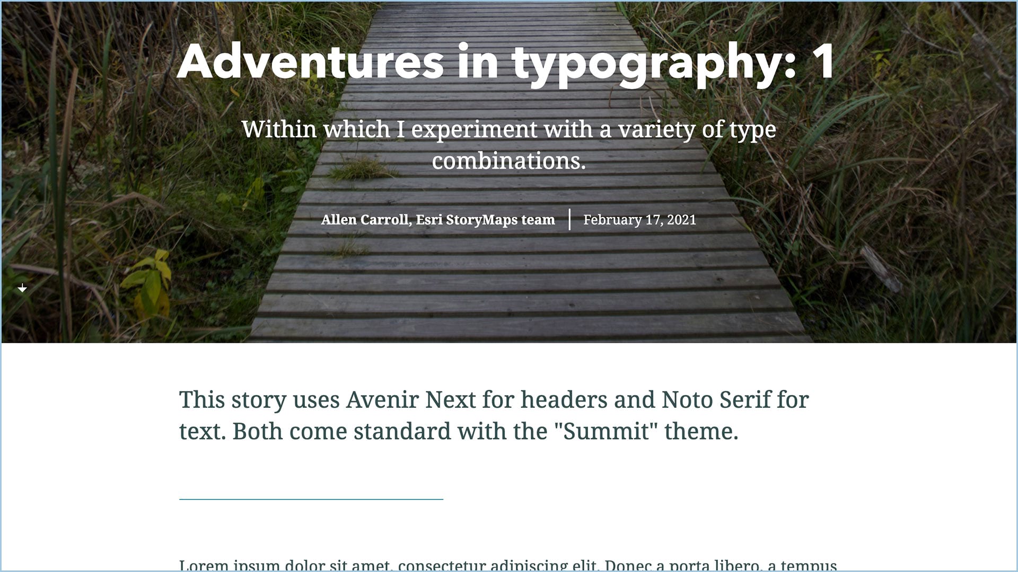Click the "Adventures in typography: 1" title
This screenshot has width=1018, height=572.
click(505, 62)
